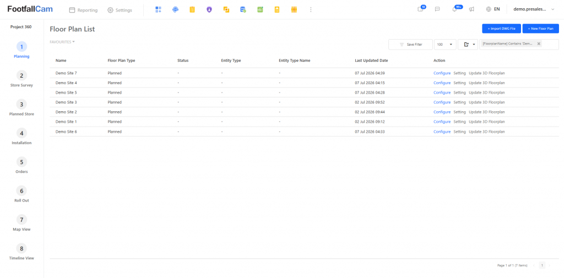Open Setting for Demo Site 6
This screenshot has height=278, width=564.
[x=459, y=132]
